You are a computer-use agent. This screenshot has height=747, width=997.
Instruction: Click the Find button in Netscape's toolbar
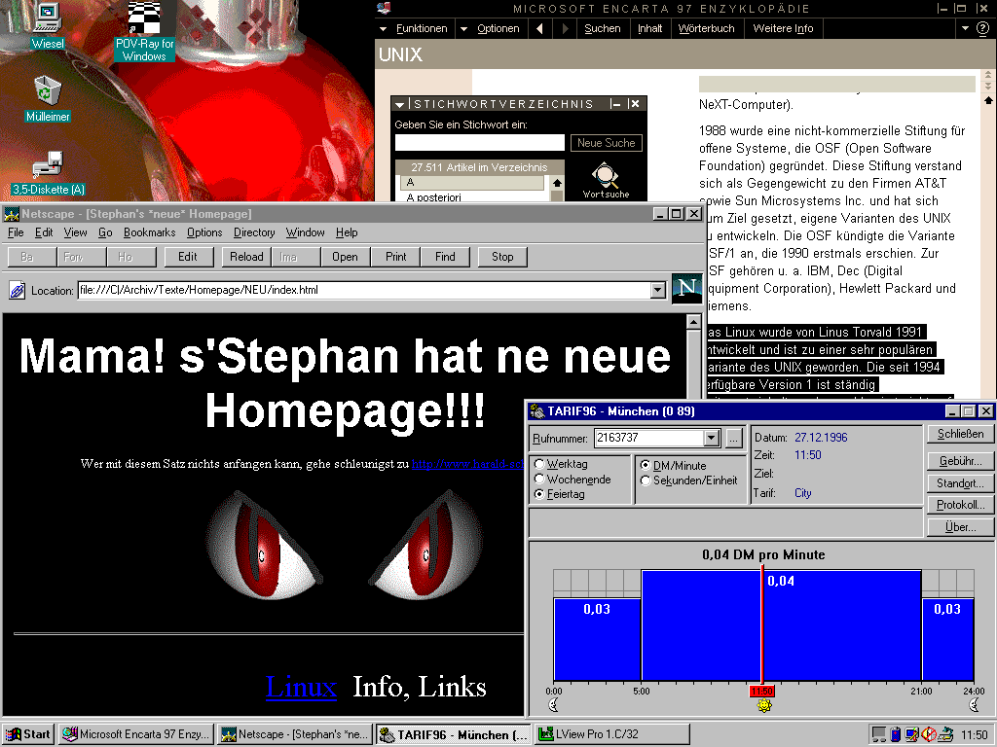pos(445,257)
